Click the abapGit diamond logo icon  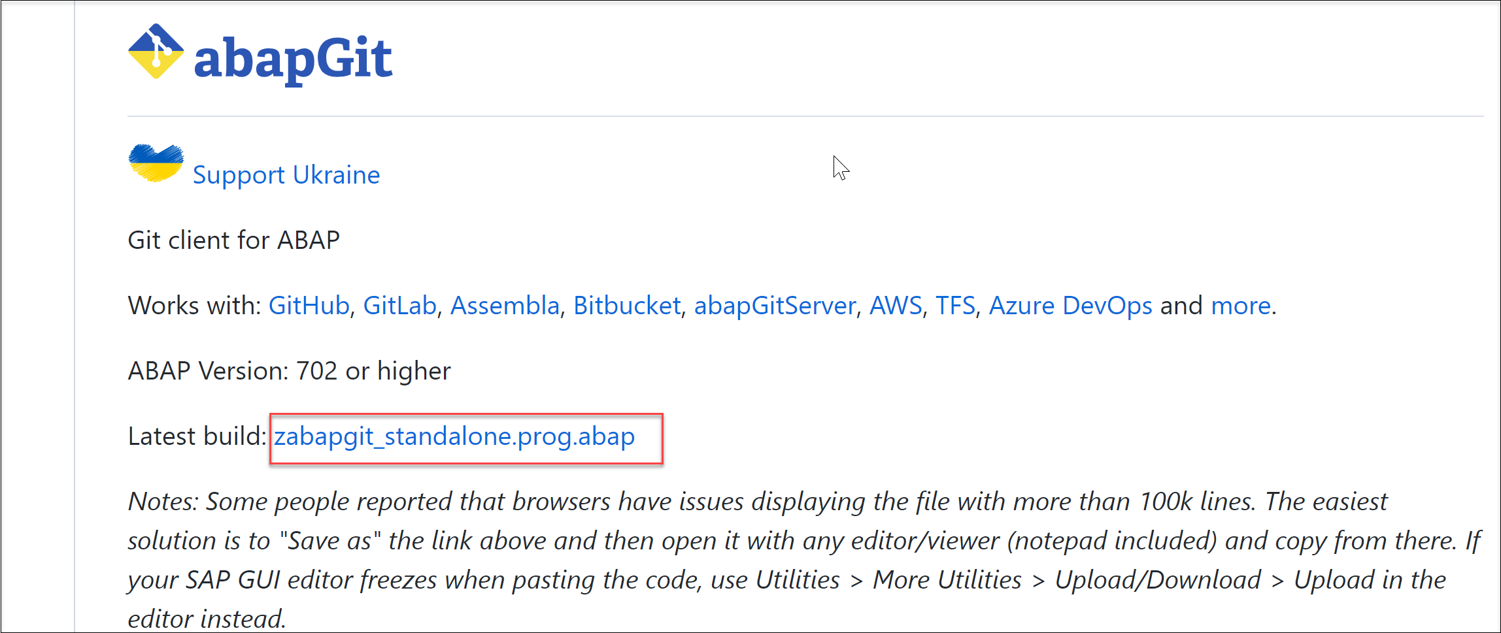(156, 52)
